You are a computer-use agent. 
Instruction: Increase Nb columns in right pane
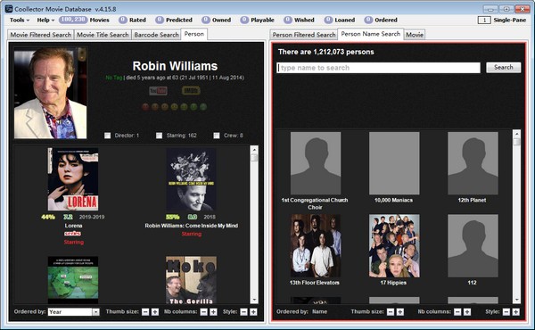click(x=467, y=312)
